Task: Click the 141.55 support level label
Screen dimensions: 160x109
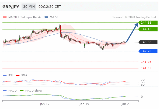Action: coord(146,68)
